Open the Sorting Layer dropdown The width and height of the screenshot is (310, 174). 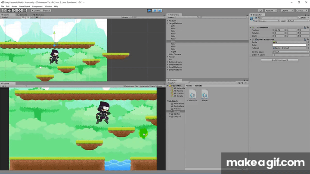(289, 52)
